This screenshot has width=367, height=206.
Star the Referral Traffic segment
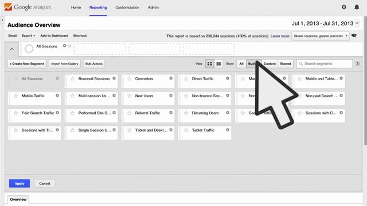click(x=129, y=113)
